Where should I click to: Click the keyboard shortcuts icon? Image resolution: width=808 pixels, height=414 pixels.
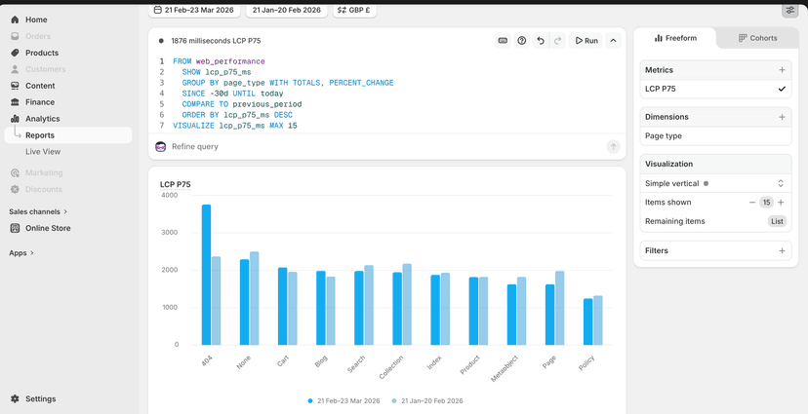click(503, 41)
